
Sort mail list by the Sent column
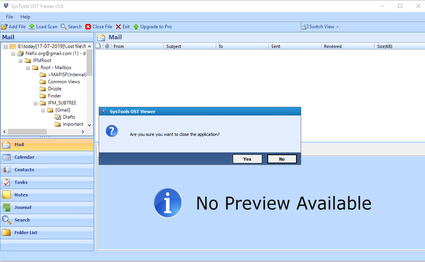(295, 46)
